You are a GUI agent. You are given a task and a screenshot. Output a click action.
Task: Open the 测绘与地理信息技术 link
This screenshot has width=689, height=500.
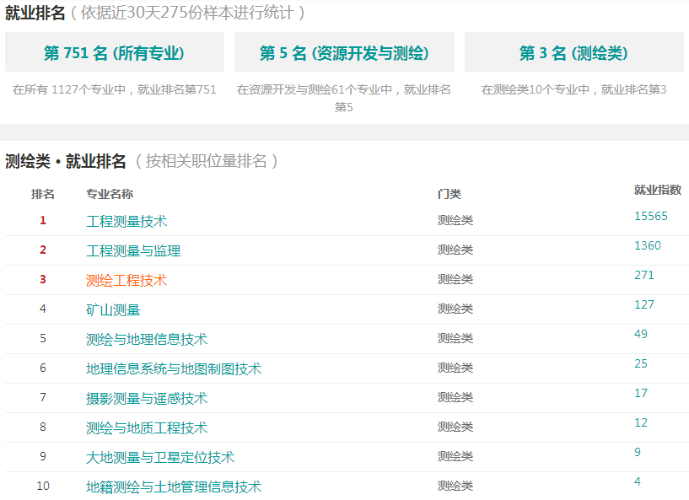pos(147,339)
